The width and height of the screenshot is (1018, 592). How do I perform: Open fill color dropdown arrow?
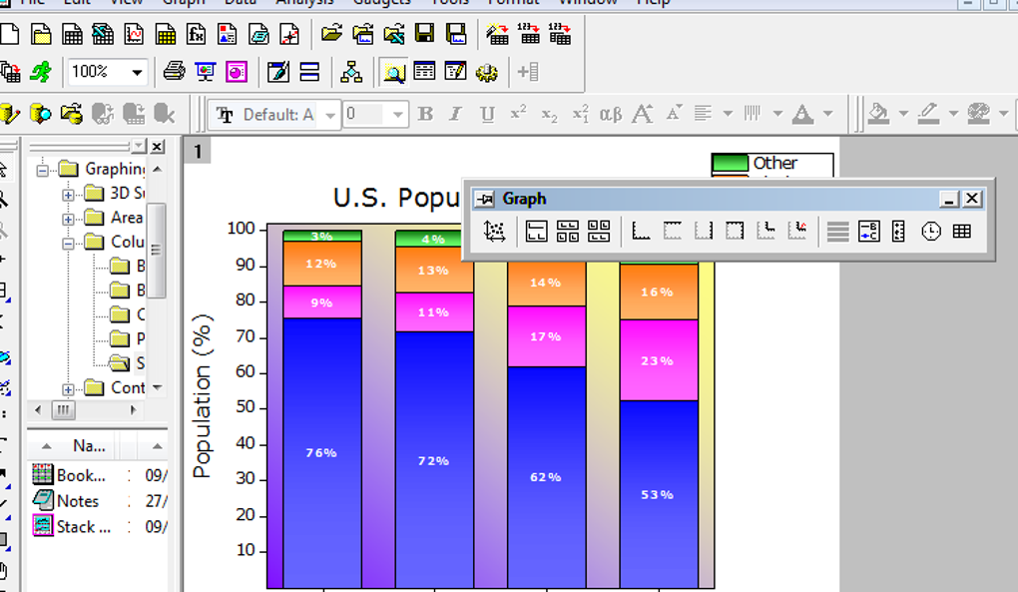(x=904, y=114)
